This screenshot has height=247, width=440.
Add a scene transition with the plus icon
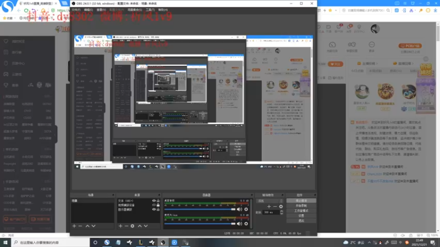[x=269, y=207]
